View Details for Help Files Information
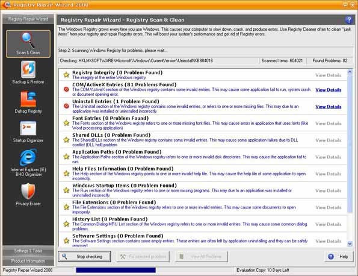Screen dimensions: 358x276 [329, 174]
